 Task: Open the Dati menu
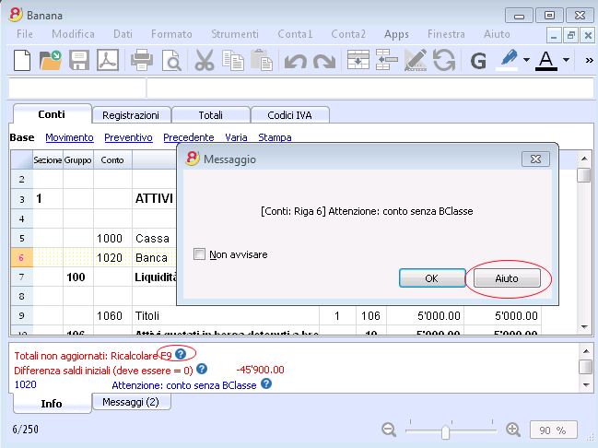tap(123, 34)
